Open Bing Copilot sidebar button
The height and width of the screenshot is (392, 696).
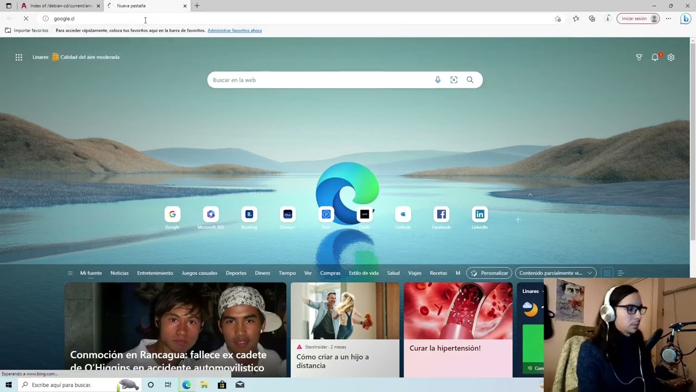pyautogui.click(x=686, y=19)
